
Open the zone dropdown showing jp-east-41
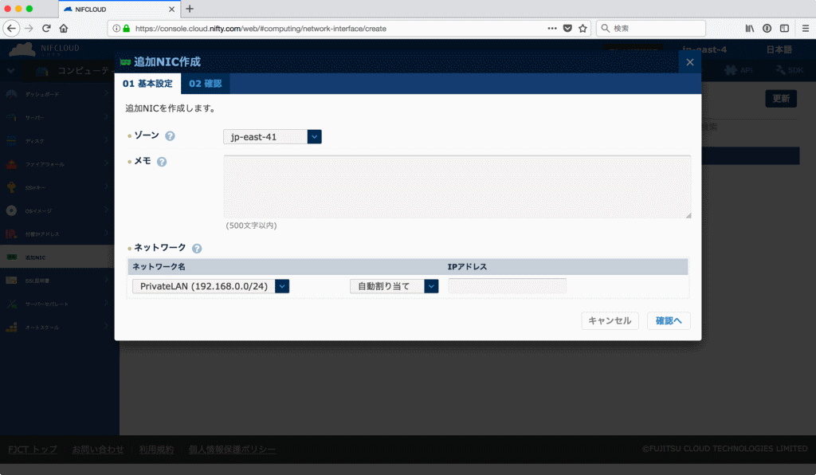pyautogui.click(x=273, y=137)
